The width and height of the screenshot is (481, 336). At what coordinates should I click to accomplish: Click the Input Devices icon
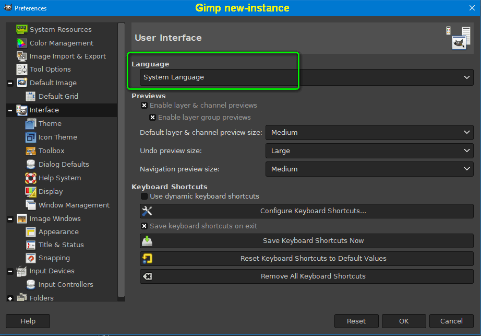point(22,271)
